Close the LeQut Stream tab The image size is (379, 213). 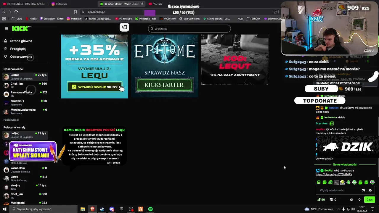142,4
